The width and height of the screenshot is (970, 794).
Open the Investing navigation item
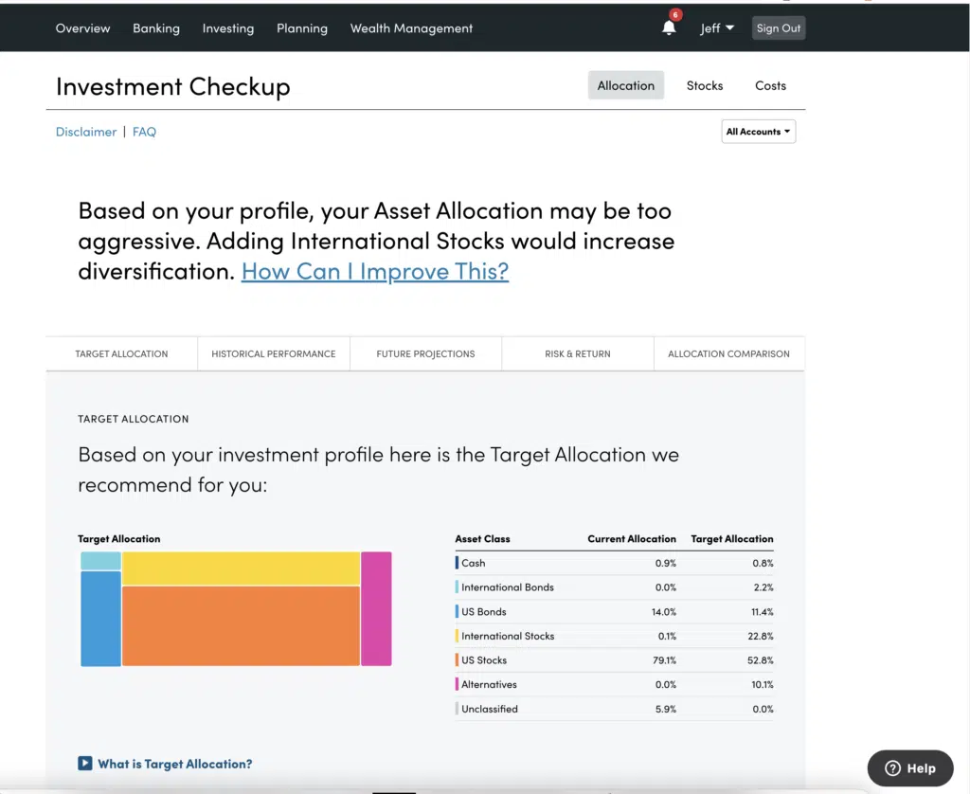point(228,28)
